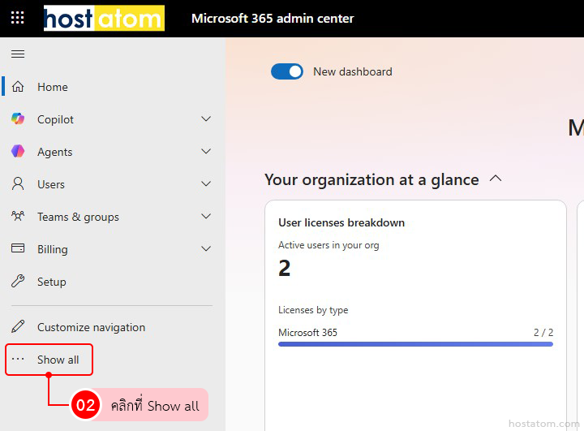Image resolution: width=584 pixels, height=431 pixels.
Task: Click the Active users in your org text
Action: [328, 245]
